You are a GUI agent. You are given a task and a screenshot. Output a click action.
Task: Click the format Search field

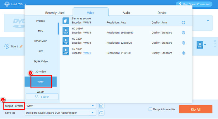42,97
